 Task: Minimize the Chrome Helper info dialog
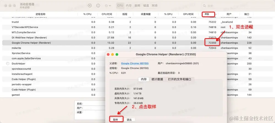click(112, 55)
